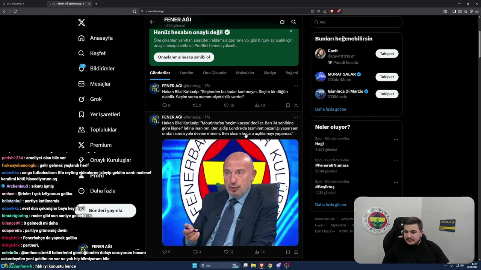Open more options for the #Beşiktaş trend
Viewport: 481px width, 270px height.
(396, 182)
